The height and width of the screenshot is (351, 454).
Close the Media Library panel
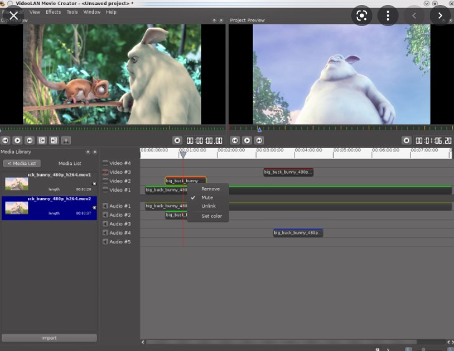pyautogui.click(x=95, y=152)
